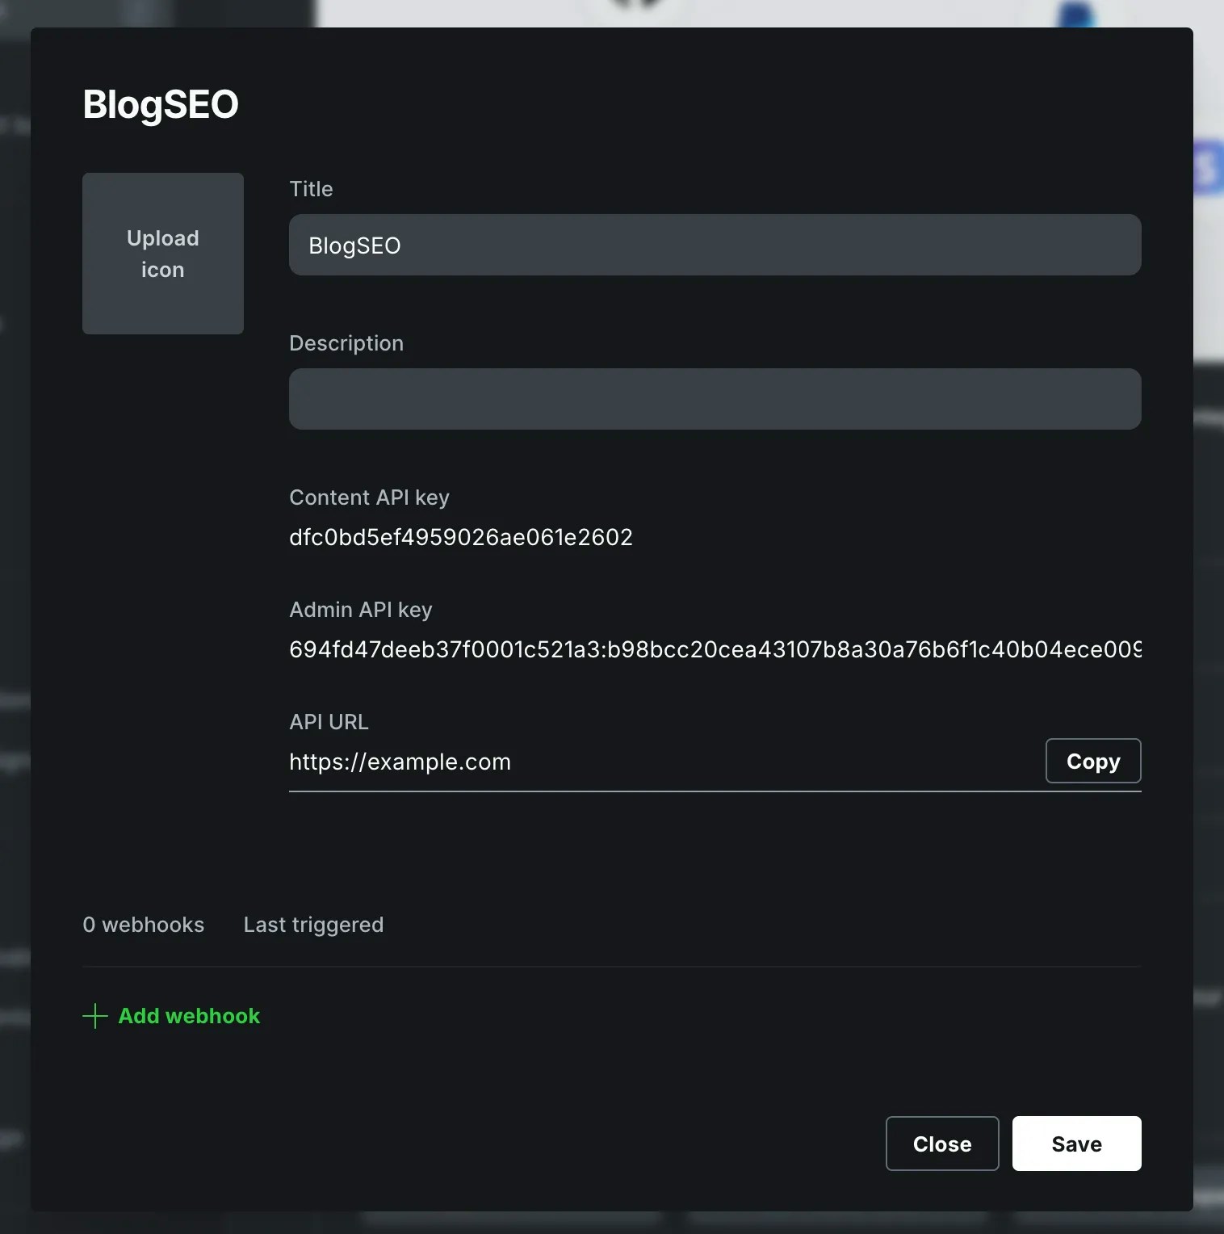Viewport: 1224px width, 1234px height.
Task: Click the BlogSEO dialog heading
Action: [160, 103]
